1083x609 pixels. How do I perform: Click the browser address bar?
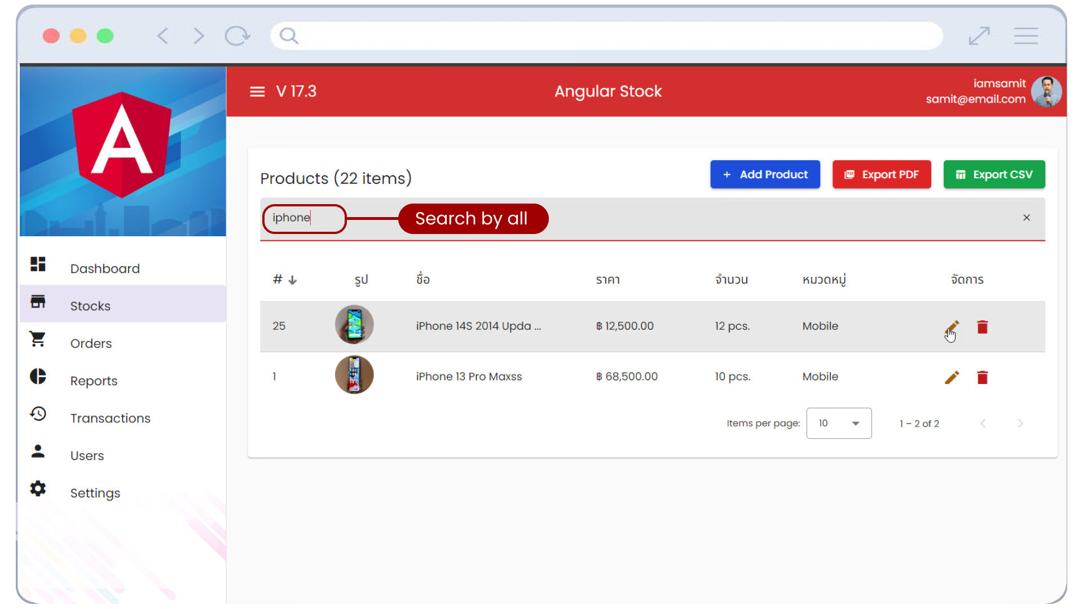(606, 36)
